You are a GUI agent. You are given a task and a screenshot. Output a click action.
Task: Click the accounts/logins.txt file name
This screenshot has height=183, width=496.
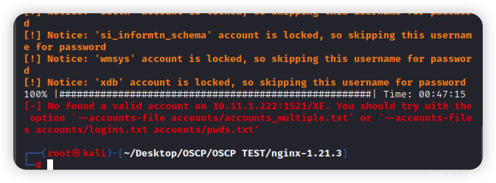coord(91,130)
